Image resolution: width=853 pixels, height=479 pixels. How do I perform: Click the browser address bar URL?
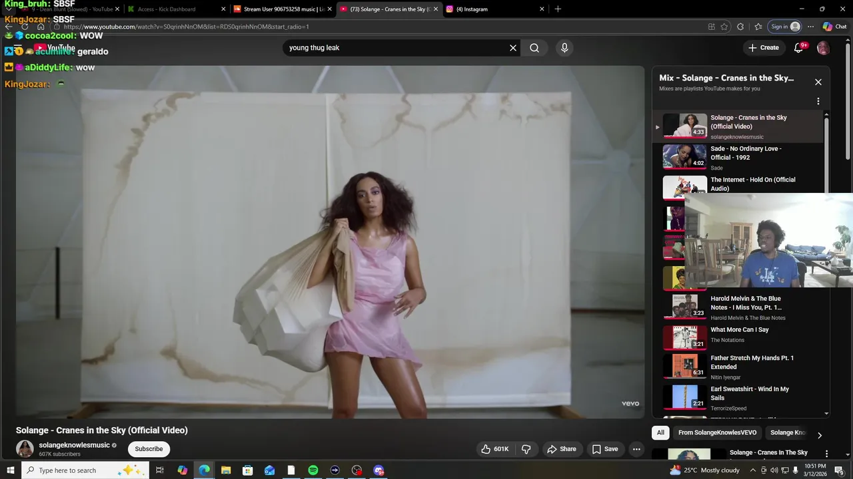tap(187, 27)
